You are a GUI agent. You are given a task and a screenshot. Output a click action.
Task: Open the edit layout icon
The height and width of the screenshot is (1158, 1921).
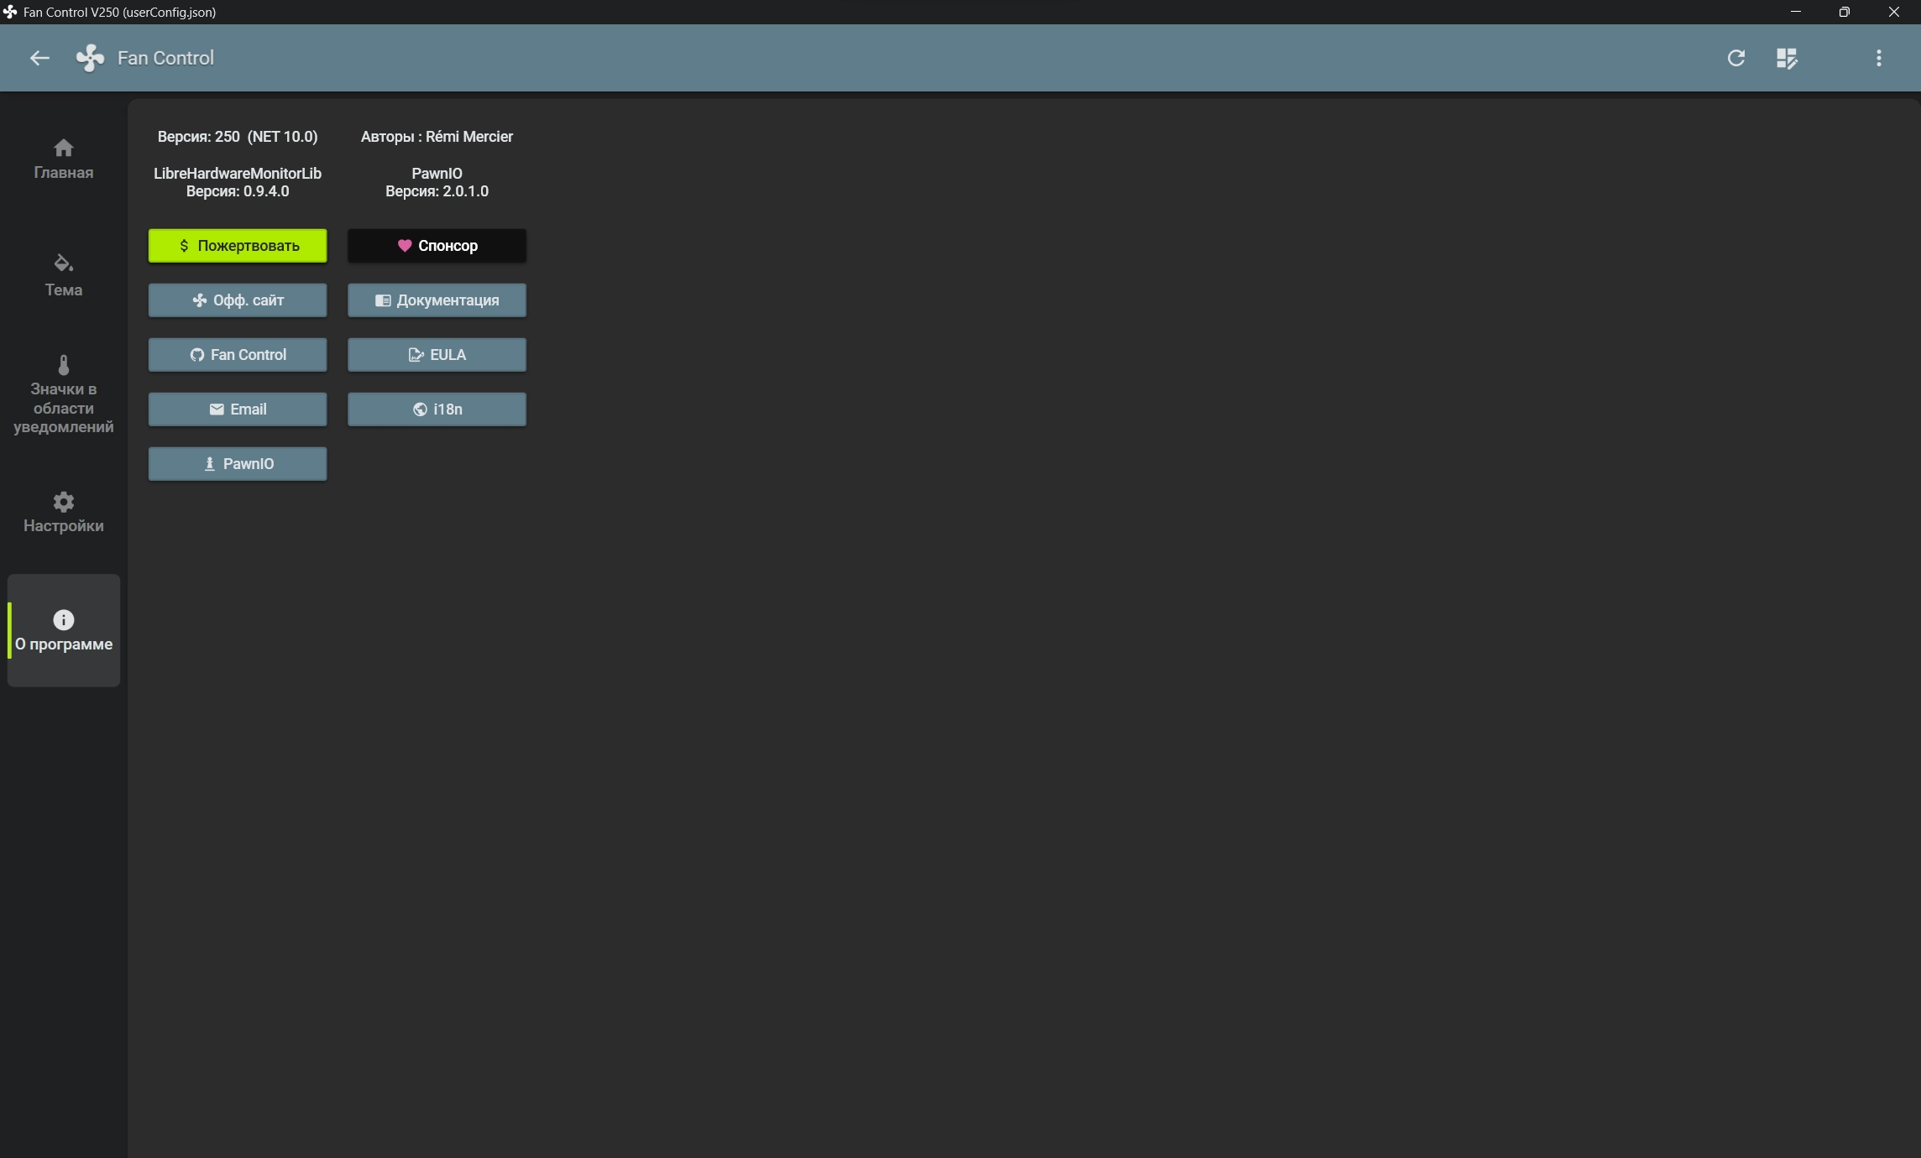[x=1787, y=58]
